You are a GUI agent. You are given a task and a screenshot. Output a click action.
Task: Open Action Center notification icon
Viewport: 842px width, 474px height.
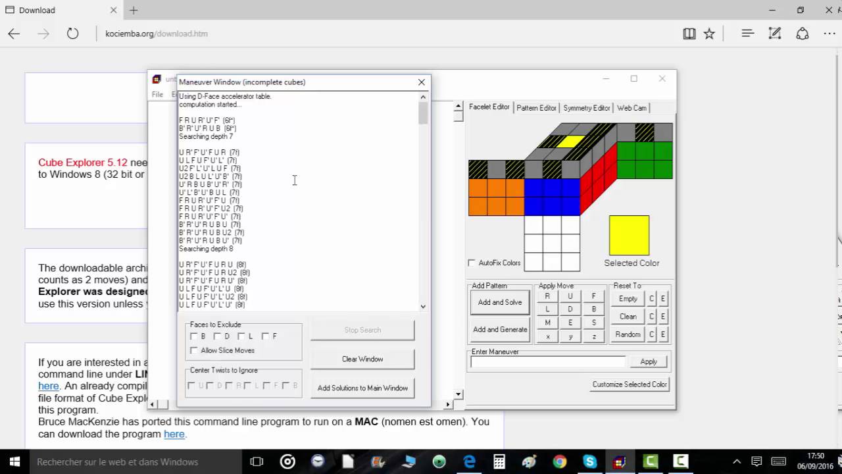click(757, 461)
